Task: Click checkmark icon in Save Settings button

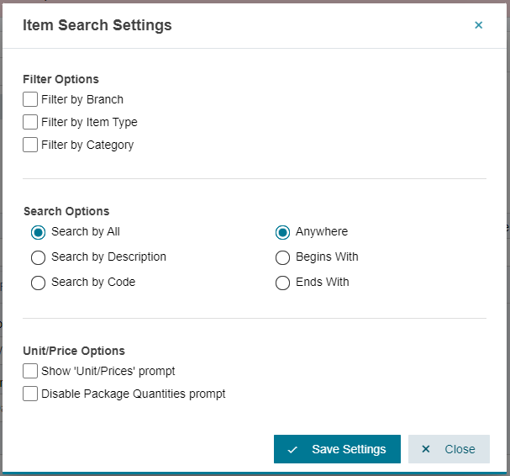Action: [292, 450]
